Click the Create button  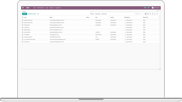click(x=25, y=14)
